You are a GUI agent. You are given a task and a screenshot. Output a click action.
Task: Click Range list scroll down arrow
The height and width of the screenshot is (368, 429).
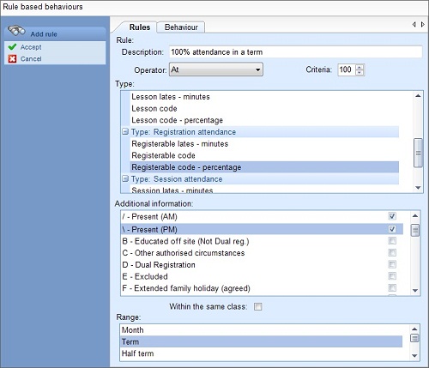[x=414, y=356]
